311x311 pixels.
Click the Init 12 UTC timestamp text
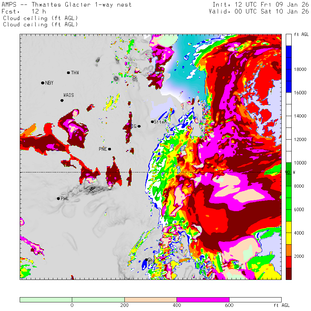pos(260,5)
